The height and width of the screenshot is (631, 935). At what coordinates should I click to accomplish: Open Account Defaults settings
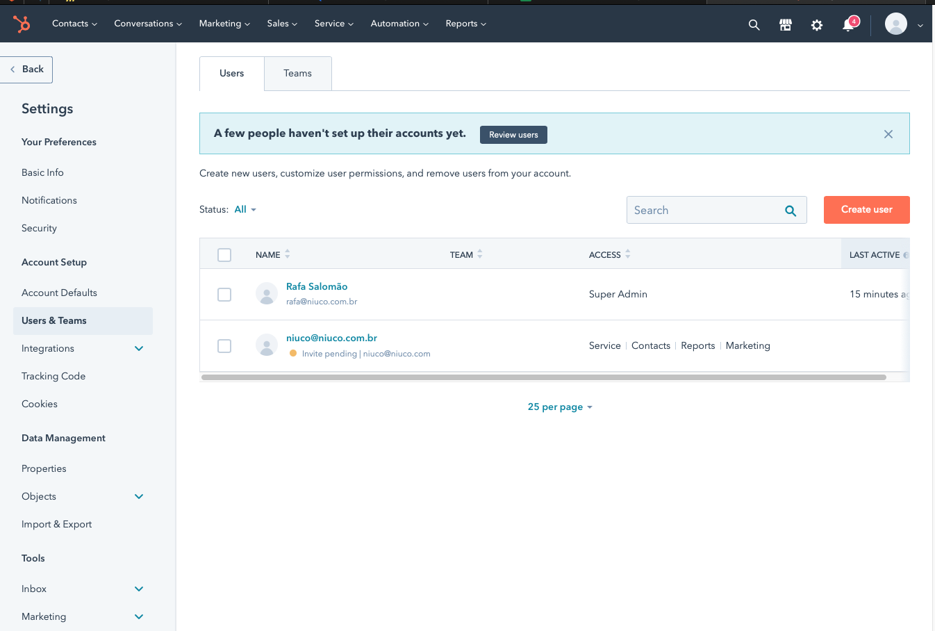pos(59,293)
